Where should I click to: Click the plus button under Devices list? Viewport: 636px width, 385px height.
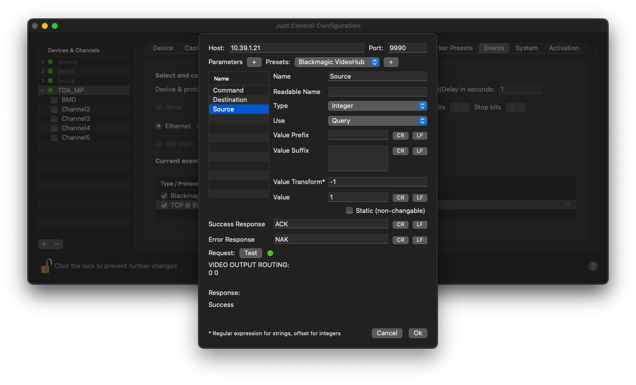tap(44, 244)
